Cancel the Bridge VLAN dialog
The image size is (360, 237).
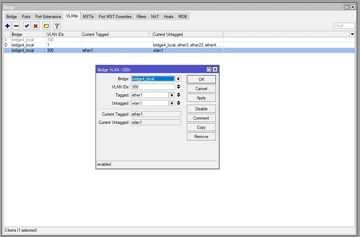pos(201,88)
